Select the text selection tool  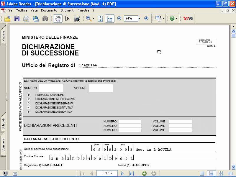(x=67, y=19)
